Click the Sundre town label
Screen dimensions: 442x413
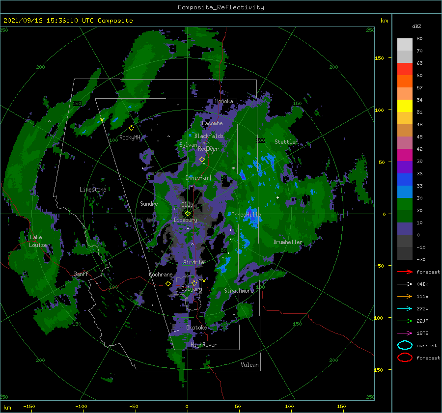tap(149, 204)
